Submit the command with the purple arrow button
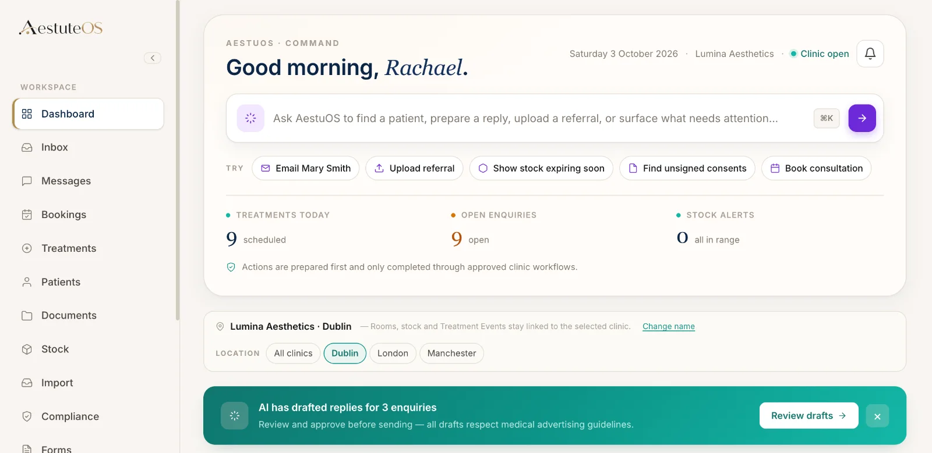Image resolution: width=932 pixels, height=453 pixels. 862,118
